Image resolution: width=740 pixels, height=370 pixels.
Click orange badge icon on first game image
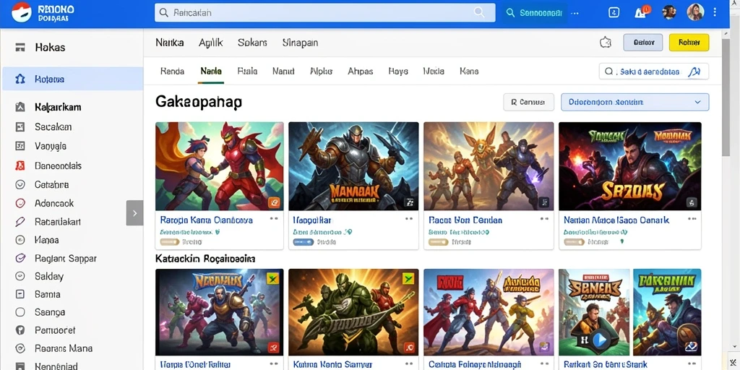274,202
